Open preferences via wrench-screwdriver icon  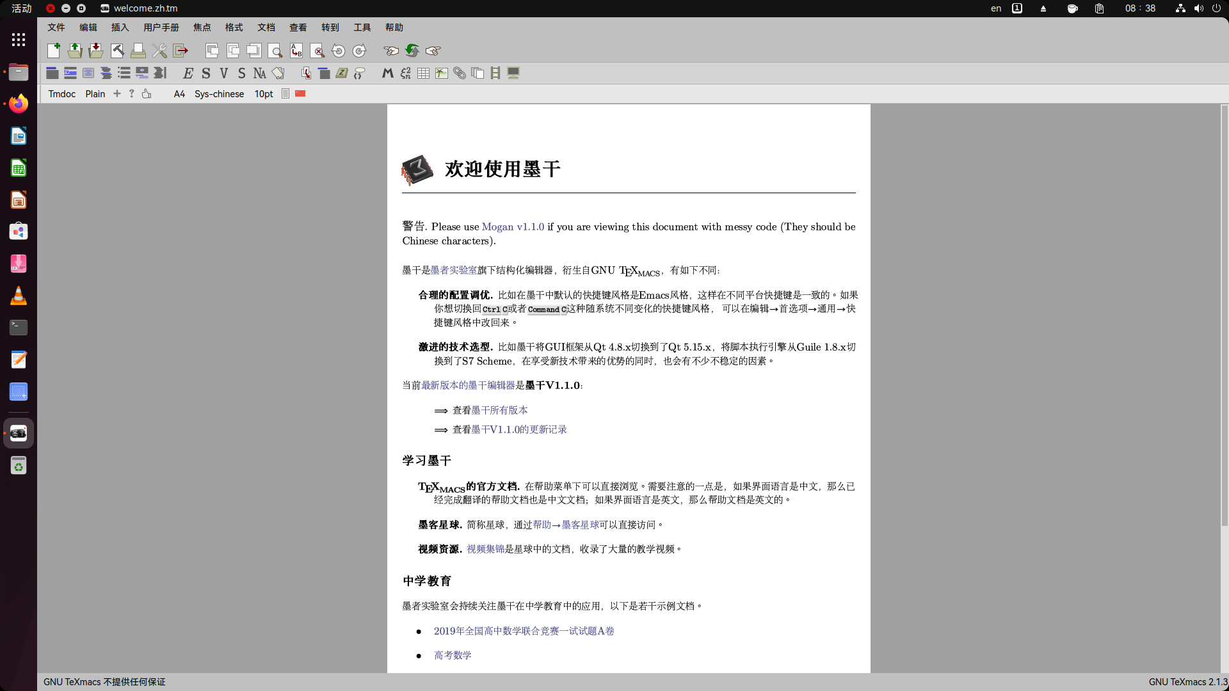159,51
